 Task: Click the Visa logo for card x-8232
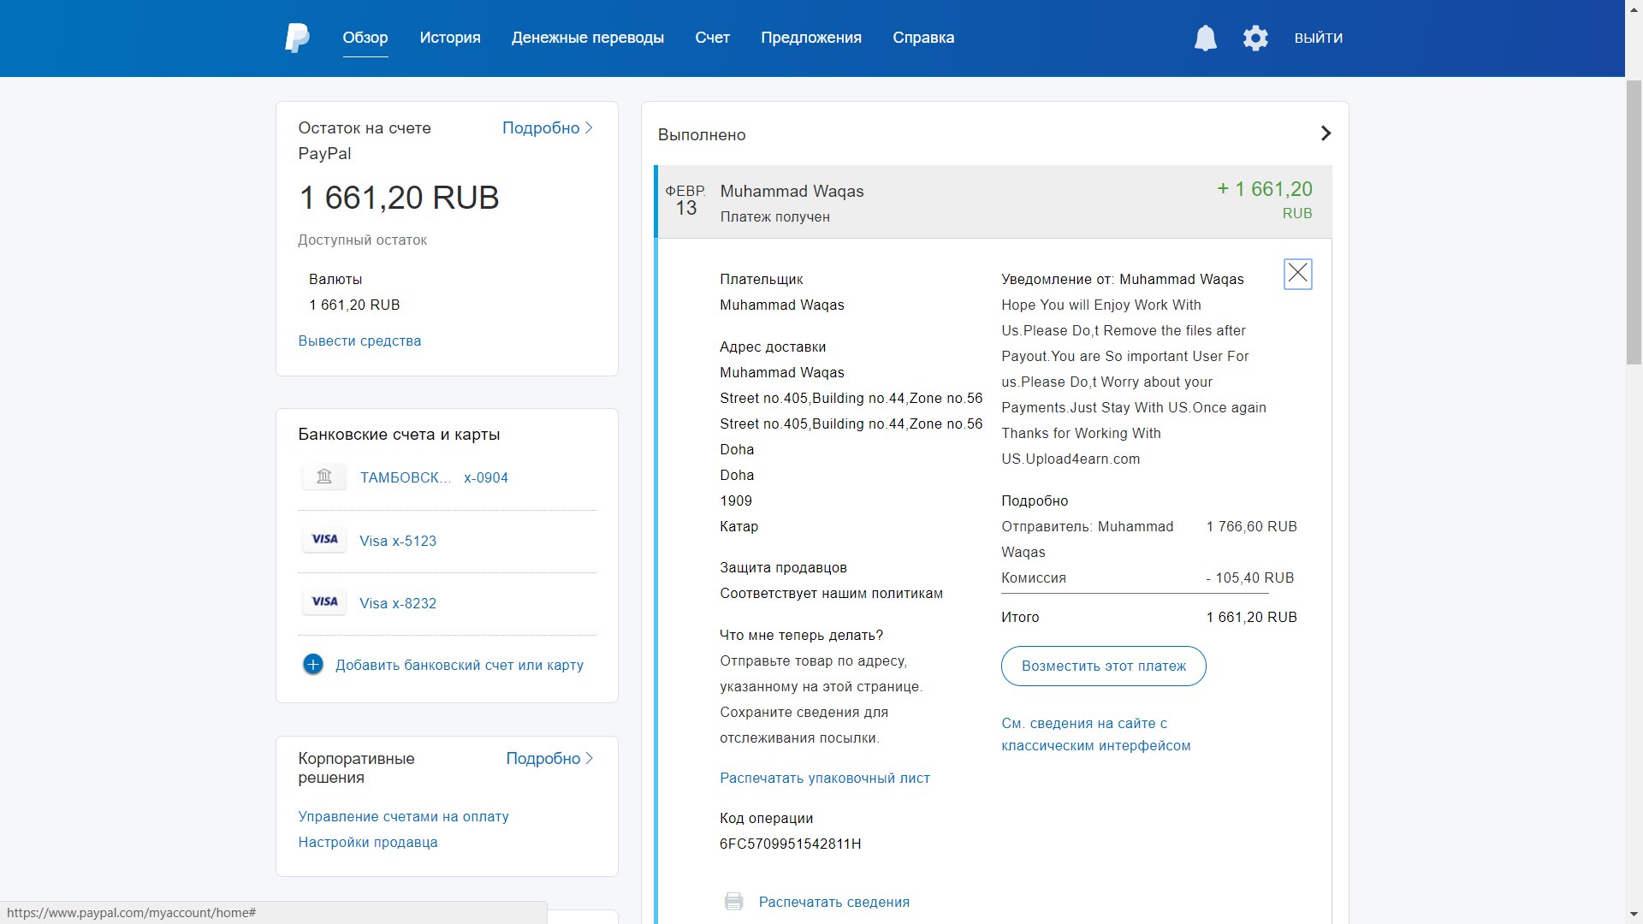click(324, 601)
